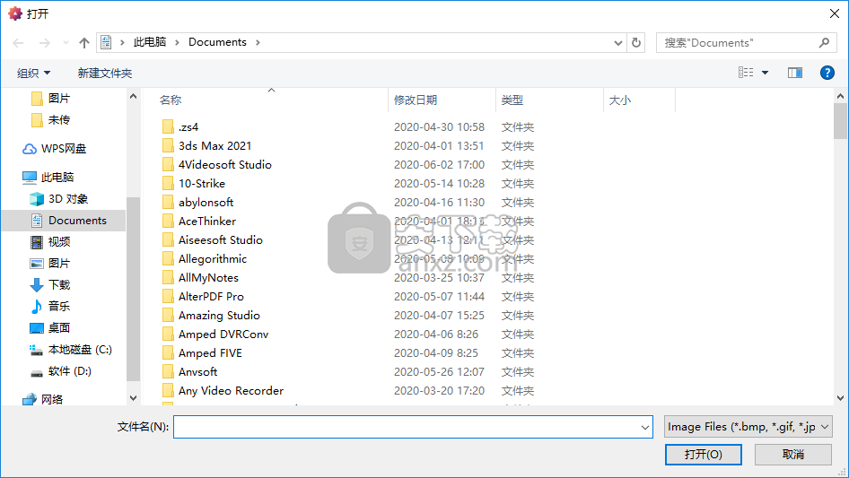The height and width of the screenshot is (478, 849).
Task: Select the Aiseesoft Studio folder
Action: (x=212, y=239)
